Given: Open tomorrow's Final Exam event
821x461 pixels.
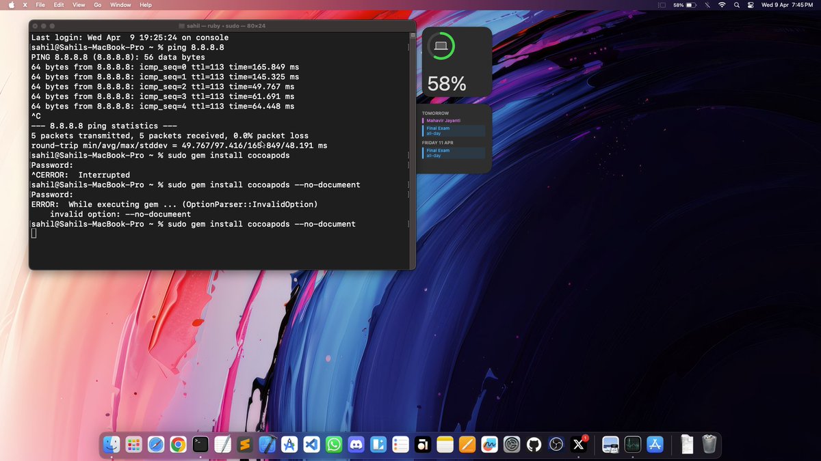Looking at the screenshot, I should 454,130.
